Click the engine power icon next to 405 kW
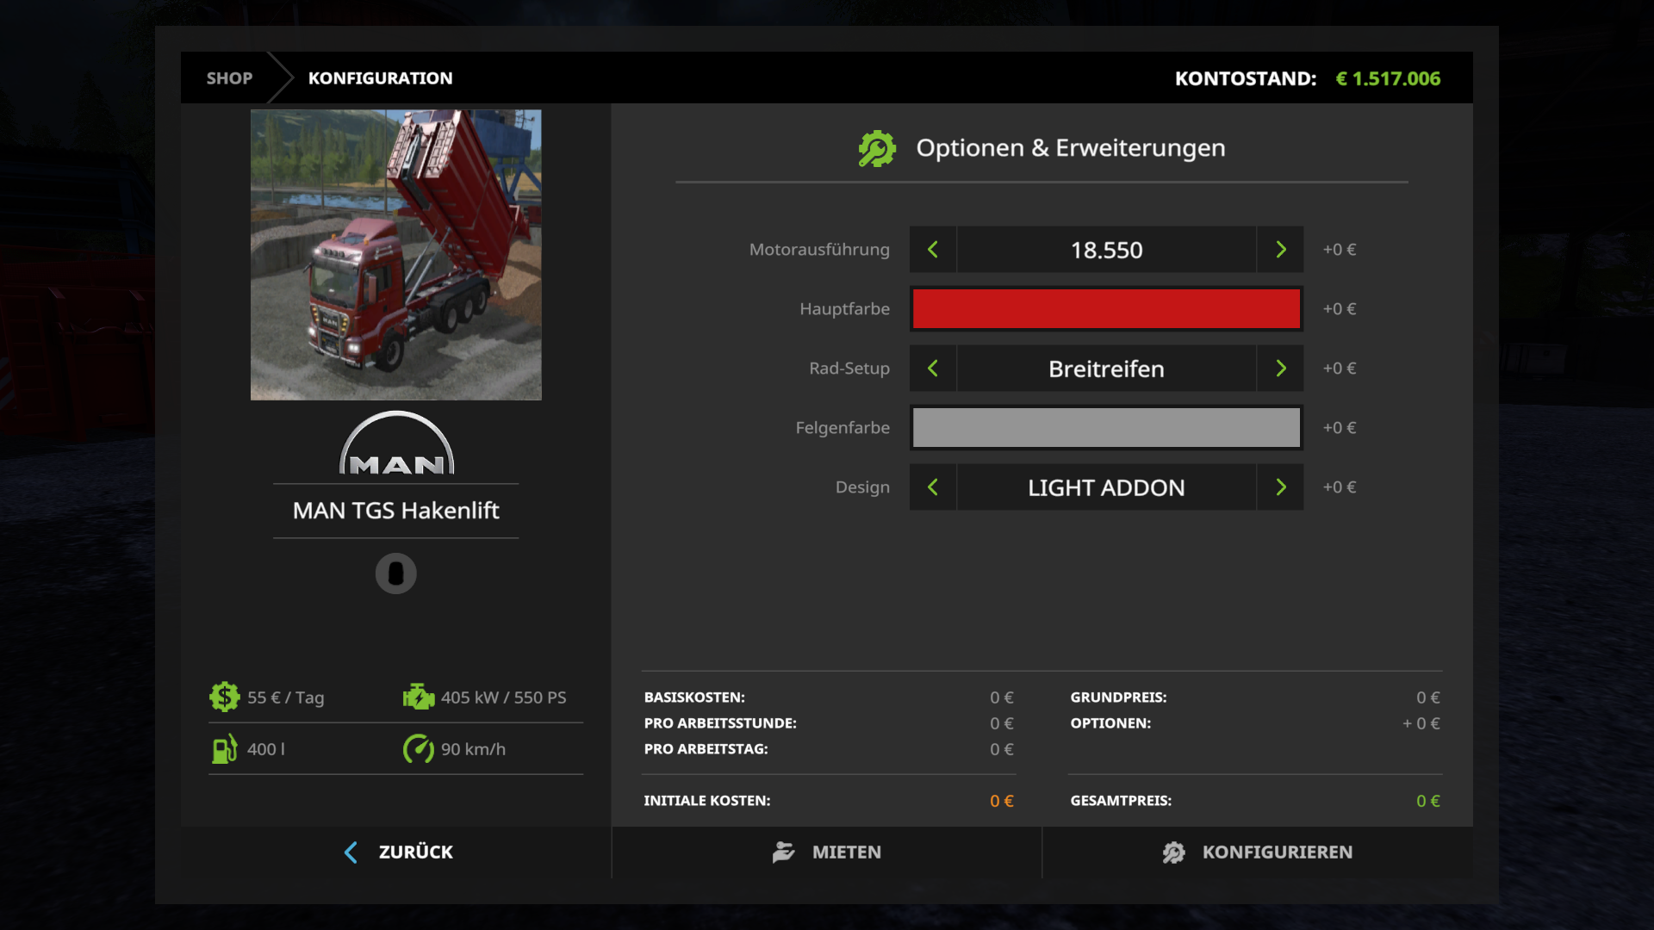1654x930 pixels. tap(419, 697)
